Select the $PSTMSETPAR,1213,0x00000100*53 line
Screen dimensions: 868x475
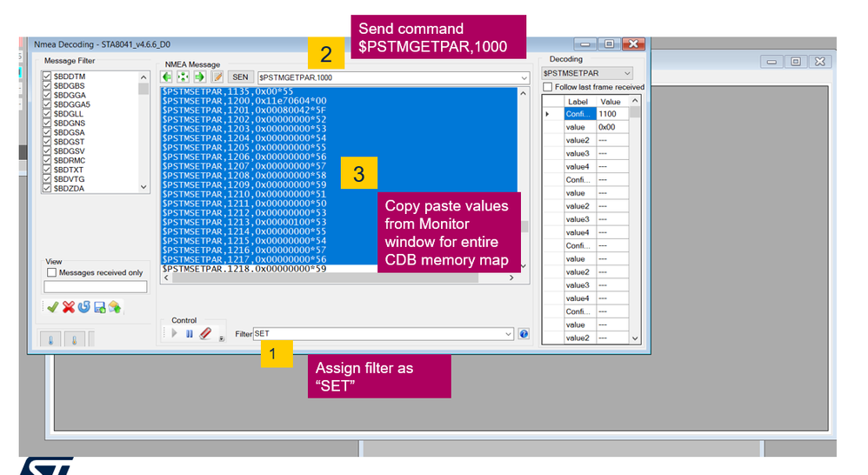pos(244,222)
